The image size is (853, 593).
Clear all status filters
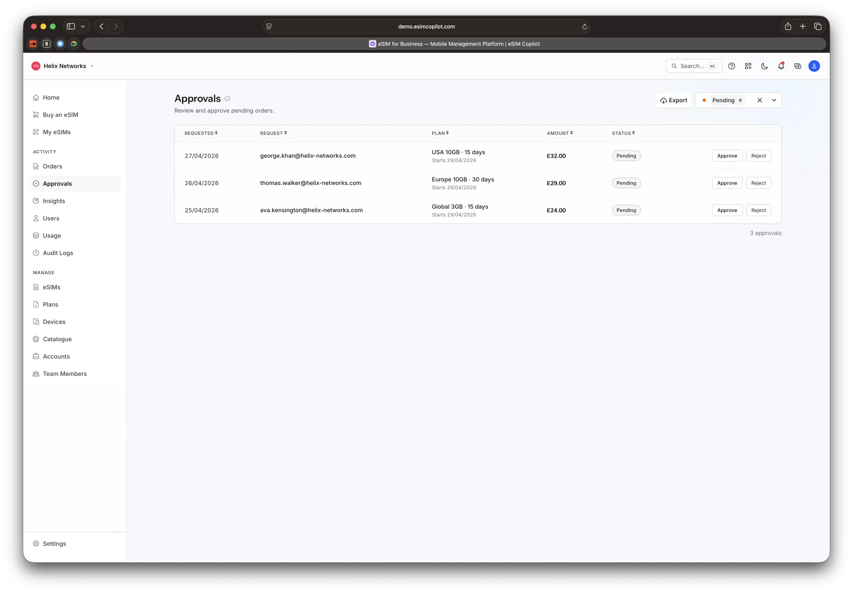point(760,100)
